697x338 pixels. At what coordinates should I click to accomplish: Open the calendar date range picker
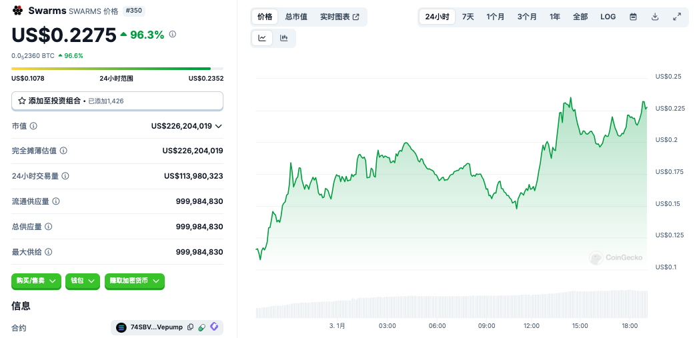(634, 17)
